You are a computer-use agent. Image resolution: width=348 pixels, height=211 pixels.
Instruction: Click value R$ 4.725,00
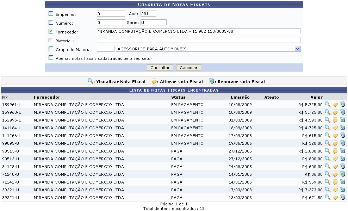[x=310, y=128]
